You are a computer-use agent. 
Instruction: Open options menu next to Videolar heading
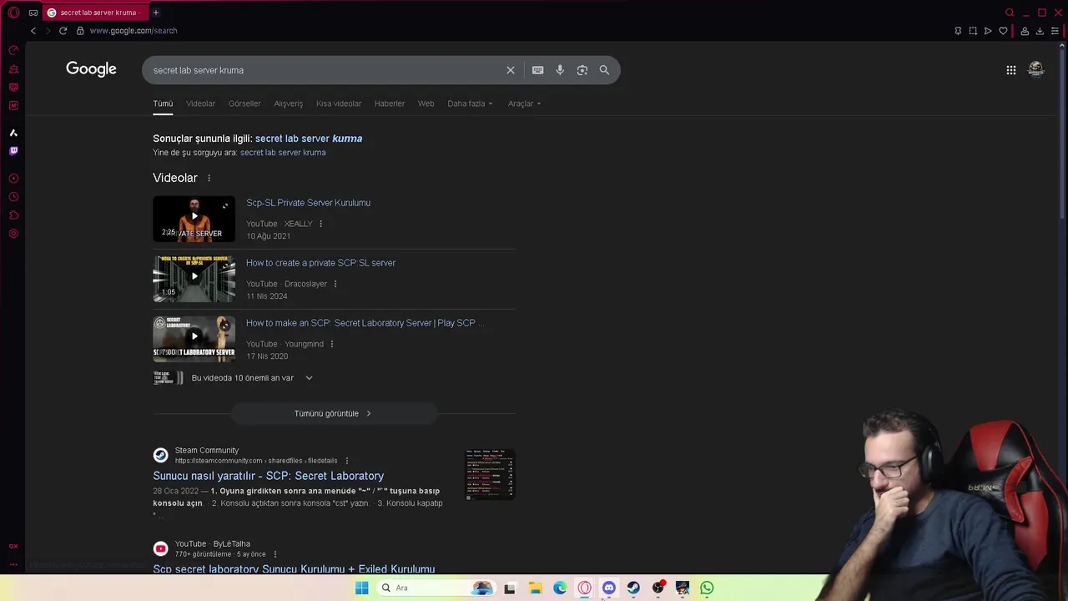[209, 179]
